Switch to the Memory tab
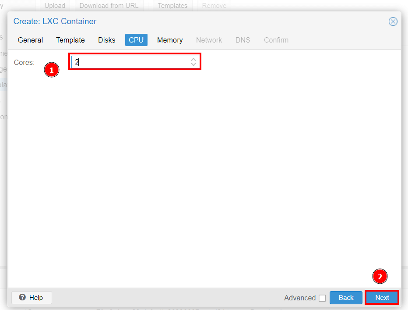This screenshot has height=310, width=408. pyautogui.click(x=170, y=40)
